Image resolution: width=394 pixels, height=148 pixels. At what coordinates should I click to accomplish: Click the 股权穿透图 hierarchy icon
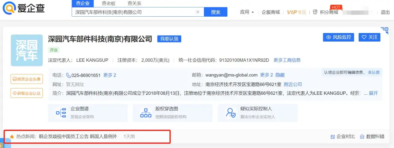146,113
